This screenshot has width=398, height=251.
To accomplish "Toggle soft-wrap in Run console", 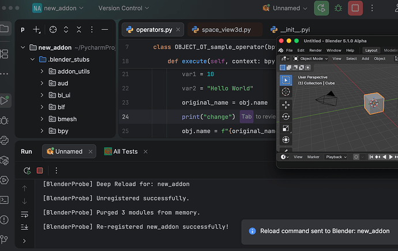I will (25, 214).
